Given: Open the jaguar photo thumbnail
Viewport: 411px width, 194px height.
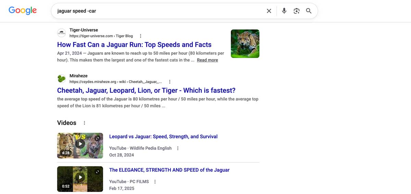Looking at the screenshot, I should click(245, 44).
